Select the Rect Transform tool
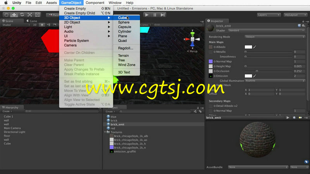310x174 pixels. click(x=37, y=15)
